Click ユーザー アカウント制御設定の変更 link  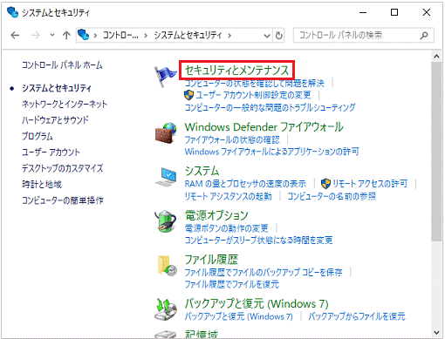(x=253, y=95)
